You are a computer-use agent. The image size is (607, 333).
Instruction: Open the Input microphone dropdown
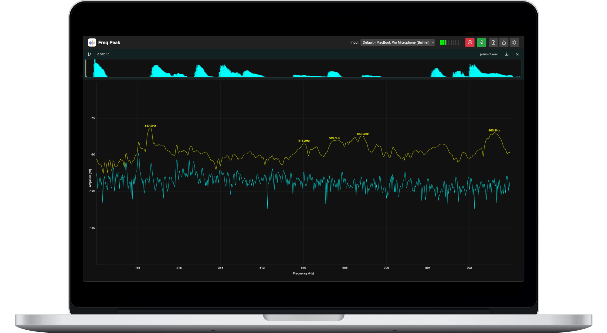[395, 42]
